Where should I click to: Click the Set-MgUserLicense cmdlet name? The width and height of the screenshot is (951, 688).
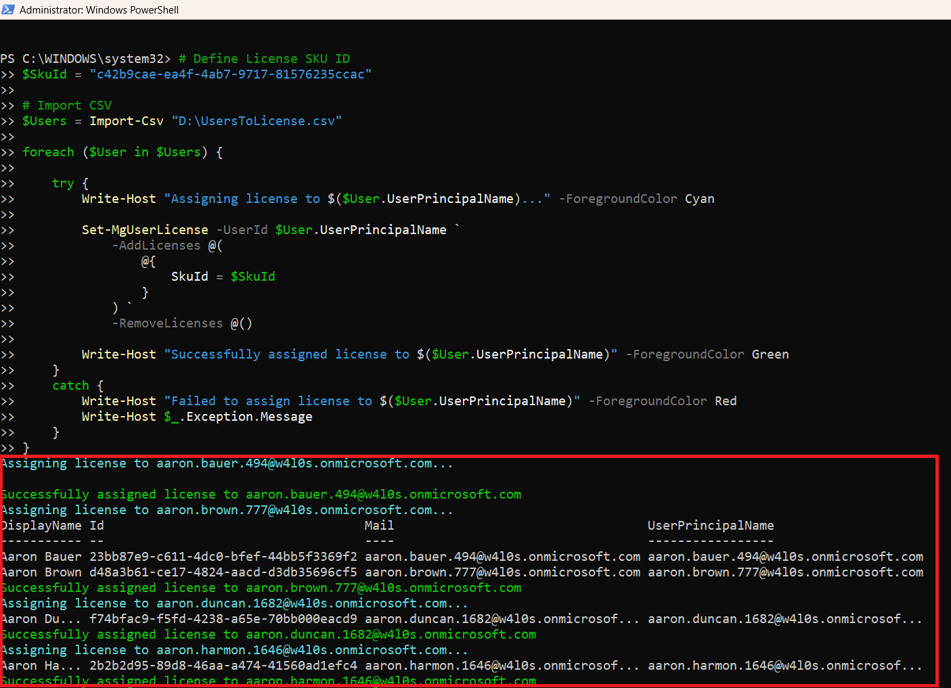coord(145,230)
